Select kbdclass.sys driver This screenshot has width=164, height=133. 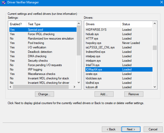pyautogui.click(x=119, y=78)
